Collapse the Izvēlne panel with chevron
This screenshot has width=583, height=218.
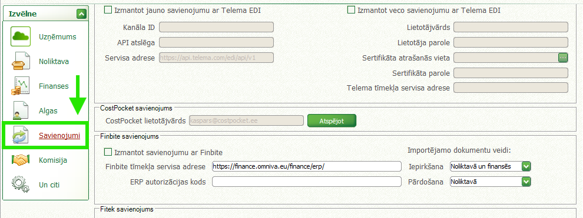(81, 14)
